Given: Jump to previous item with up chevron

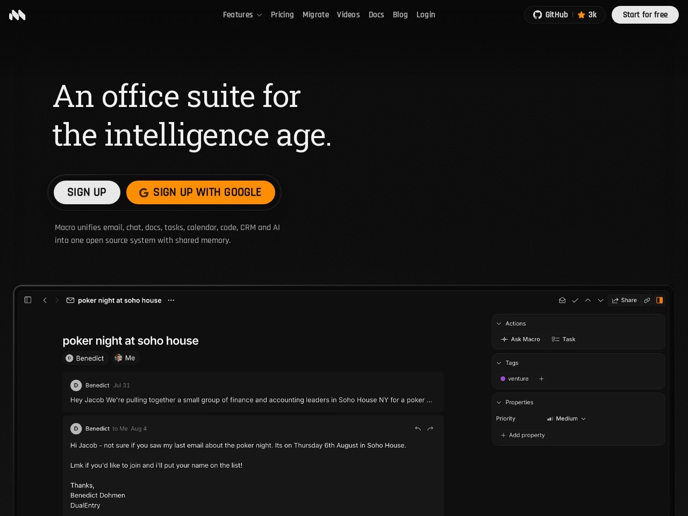Looking at the screenshot, I should 588,300.
